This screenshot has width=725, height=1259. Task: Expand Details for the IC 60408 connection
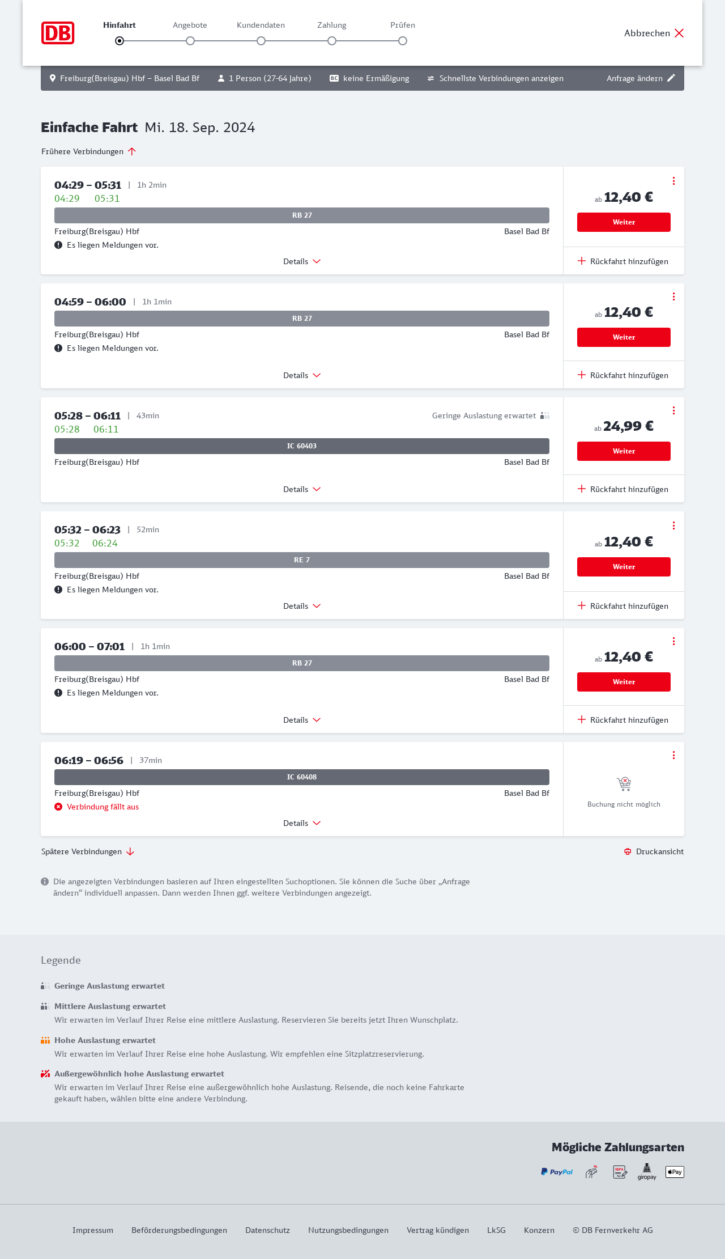(302, 823)
